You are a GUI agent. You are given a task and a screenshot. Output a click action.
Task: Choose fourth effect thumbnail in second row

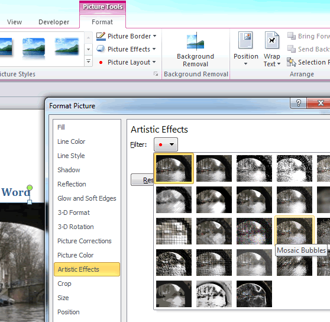click(x=295, y=200)
